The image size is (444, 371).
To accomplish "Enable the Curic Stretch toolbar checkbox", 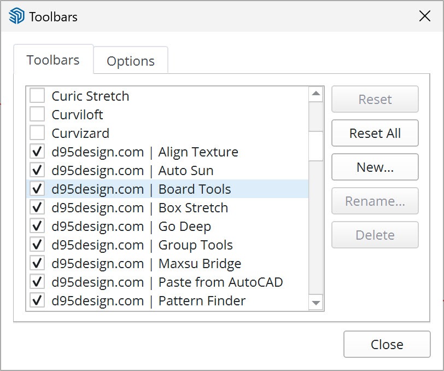I will [37, 96].
